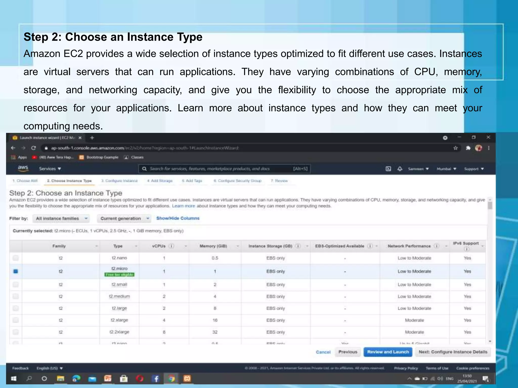Open the AWS home logo
The width and height of the screenshot is (518, 388).
(23, 168)
